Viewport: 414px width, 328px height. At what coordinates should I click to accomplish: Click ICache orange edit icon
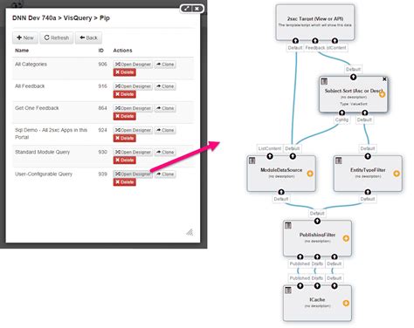point(346,304)
